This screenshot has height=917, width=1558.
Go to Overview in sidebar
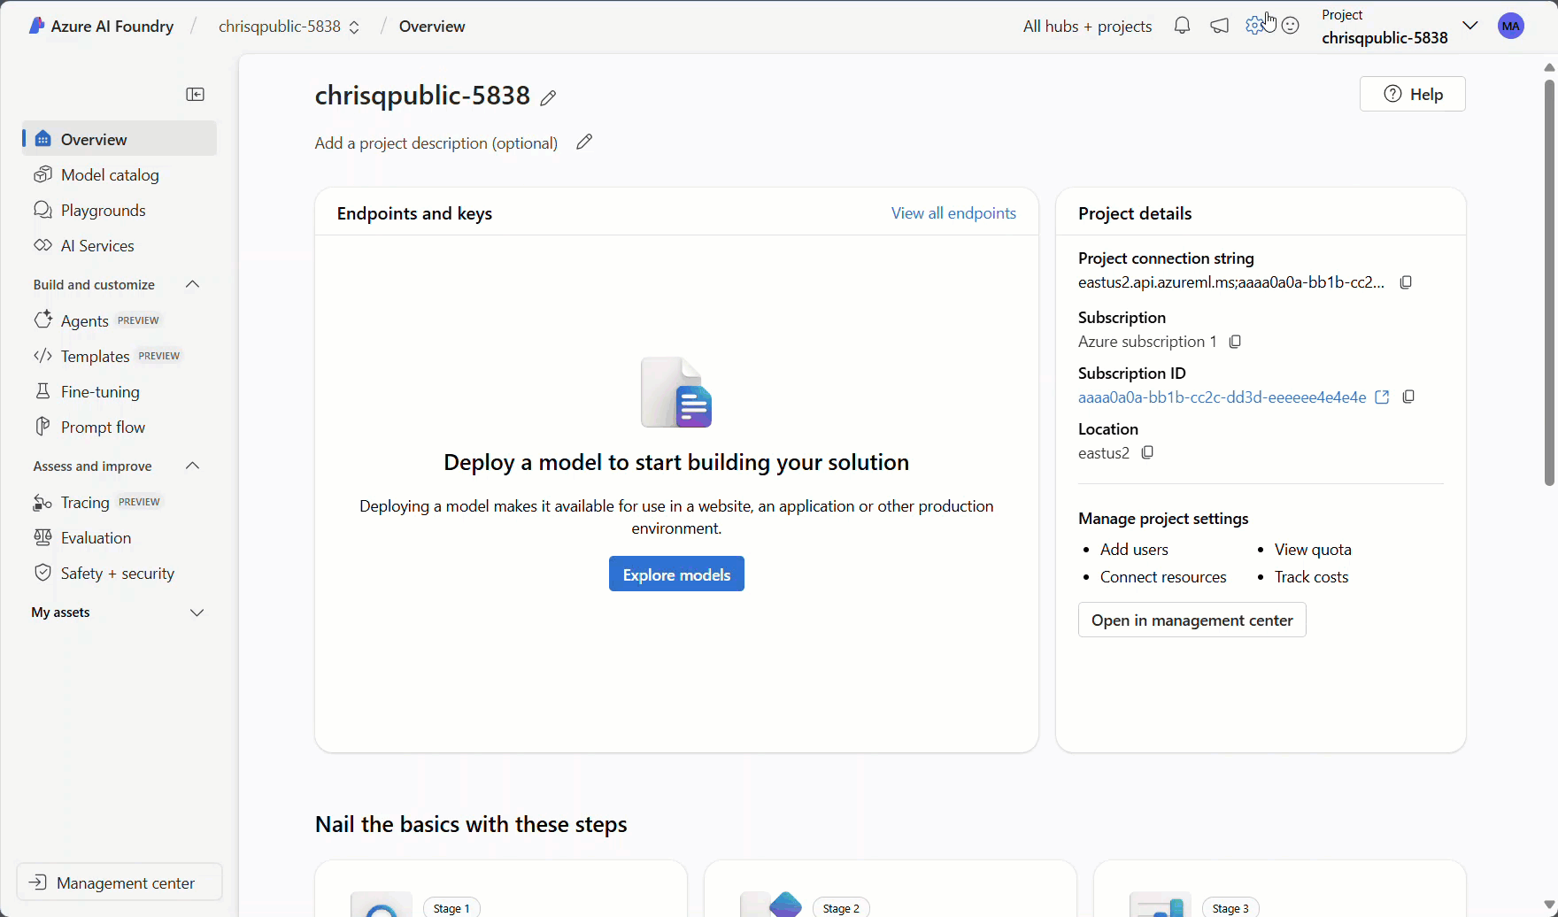(x=120, y=139)
